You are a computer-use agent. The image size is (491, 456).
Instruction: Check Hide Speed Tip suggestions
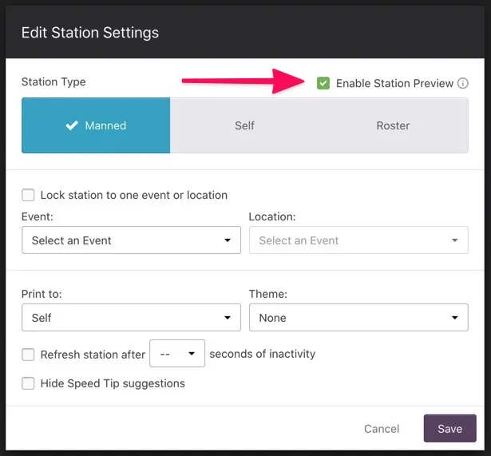pos(29,383)
